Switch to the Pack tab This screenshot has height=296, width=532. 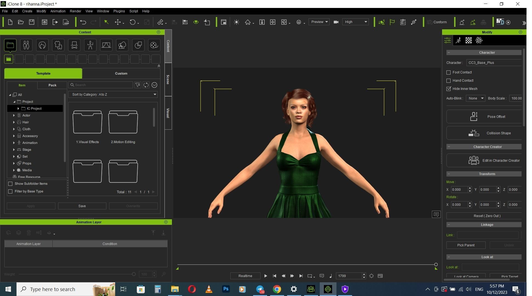click(x=52, y=85)
